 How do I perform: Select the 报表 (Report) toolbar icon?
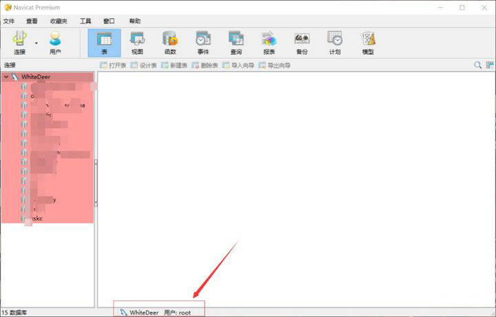269,43
